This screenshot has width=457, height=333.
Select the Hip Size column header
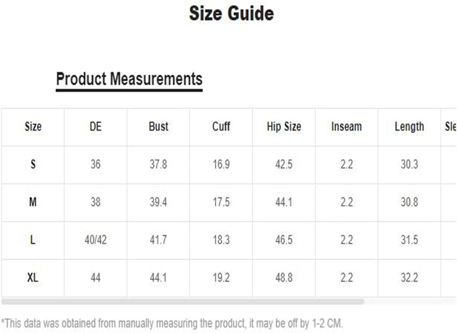point(284,127)
